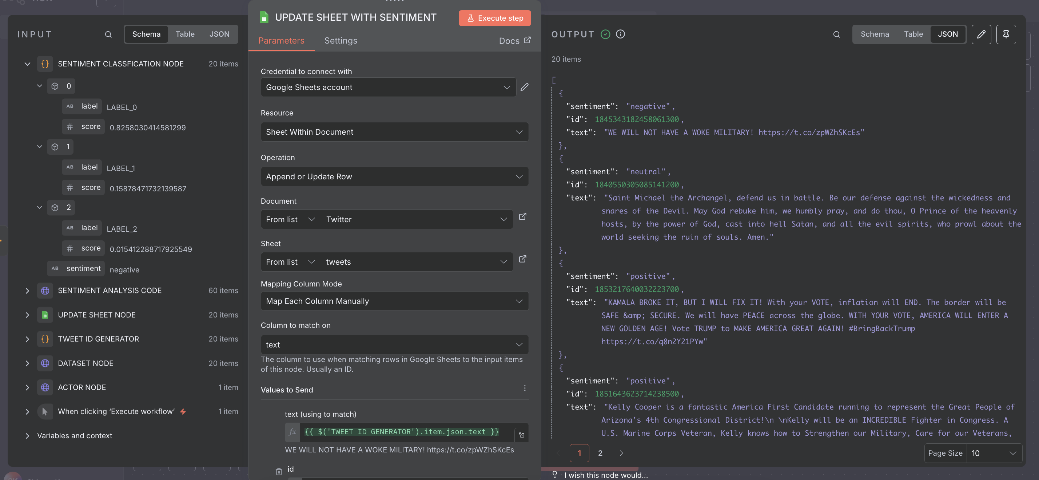Viewport: 1039px width, 480px height.
Task: Open tweets sheet external link icon
Action: tap(522, 259)
